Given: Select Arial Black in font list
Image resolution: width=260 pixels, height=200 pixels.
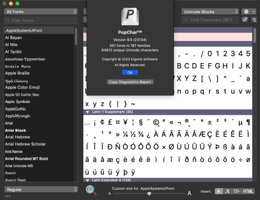Looking at the screenshot, I should tap(15, 130).
